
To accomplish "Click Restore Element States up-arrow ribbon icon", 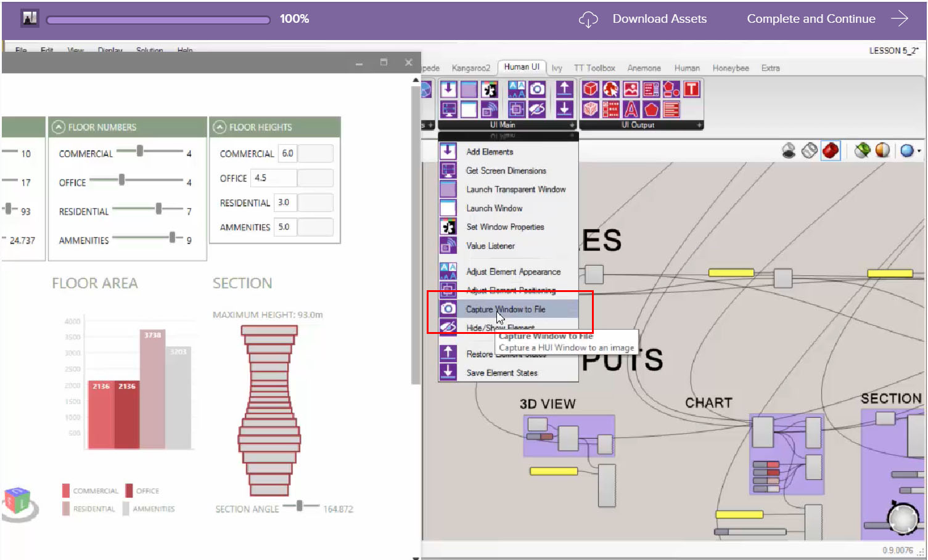I will pyautogui.click(x=564, y=89).
